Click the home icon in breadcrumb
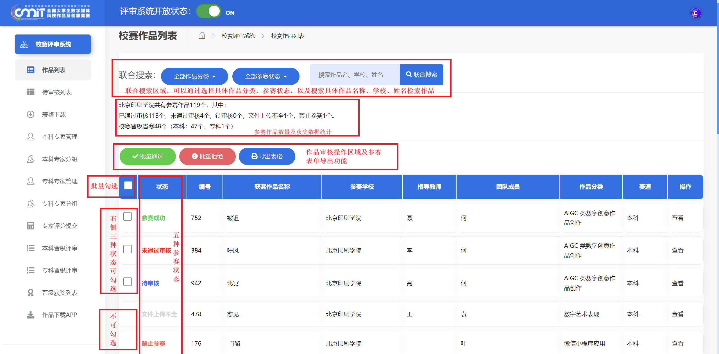Image resolution: width=719 pixels, height=354 pixels. tap(201, 36)
